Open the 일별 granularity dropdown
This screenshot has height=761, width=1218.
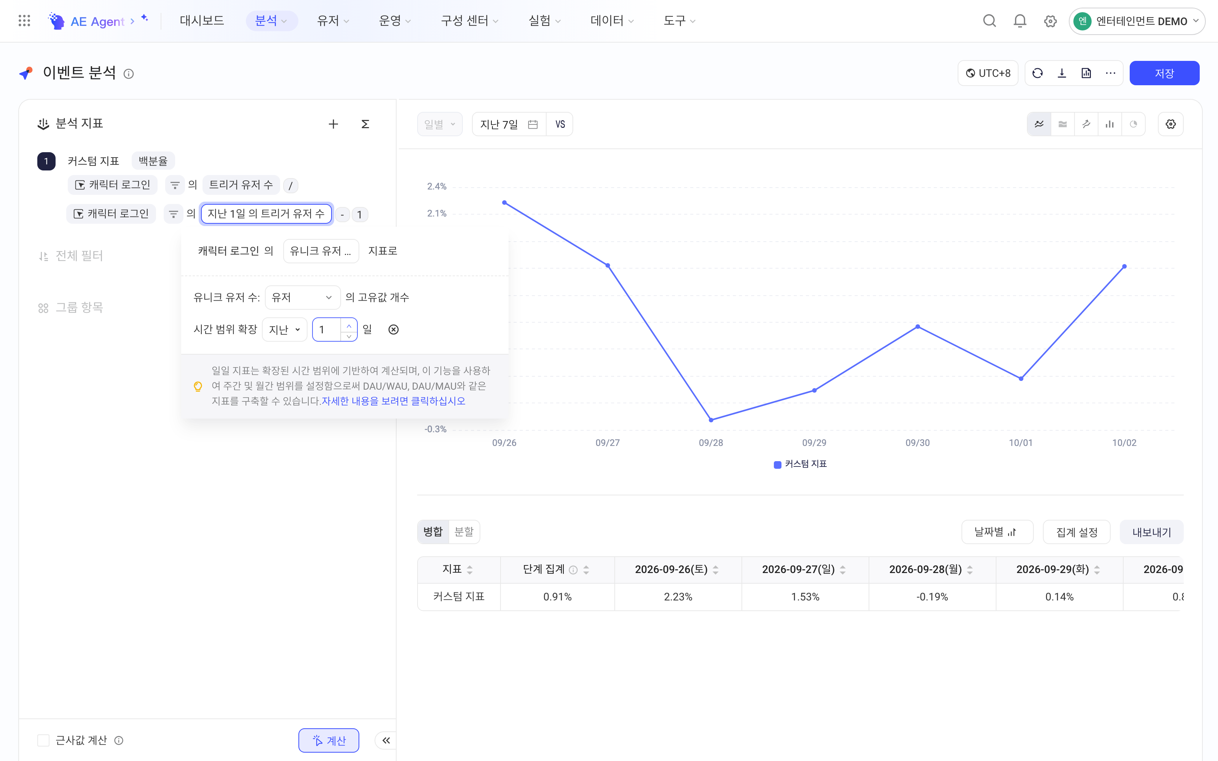tap(440, 124)
